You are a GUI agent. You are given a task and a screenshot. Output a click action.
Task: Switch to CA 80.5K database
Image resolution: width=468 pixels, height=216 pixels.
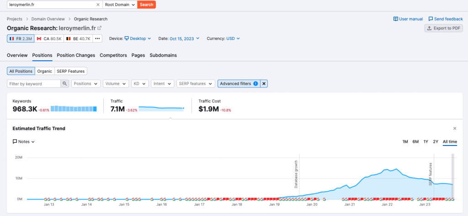click(x=49, y=39)
